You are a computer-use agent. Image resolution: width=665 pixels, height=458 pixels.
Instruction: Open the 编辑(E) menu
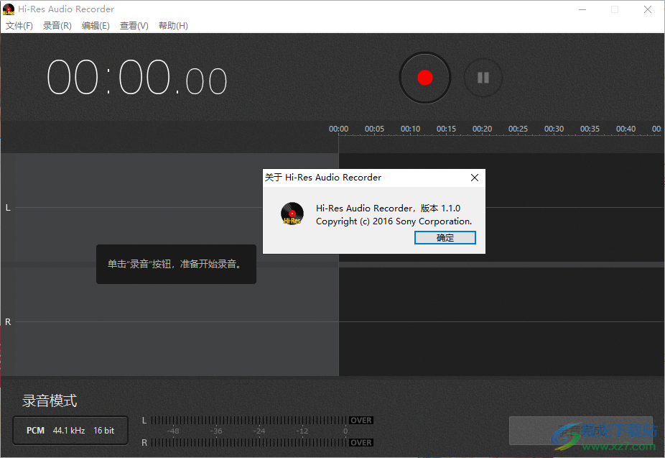[x=96, y=25]
